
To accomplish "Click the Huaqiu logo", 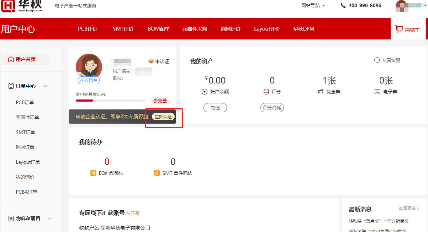I will tap(21, 6).
